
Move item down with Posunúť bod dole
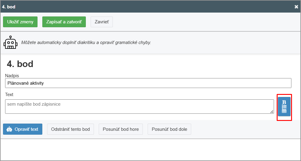tap(169, 129)
